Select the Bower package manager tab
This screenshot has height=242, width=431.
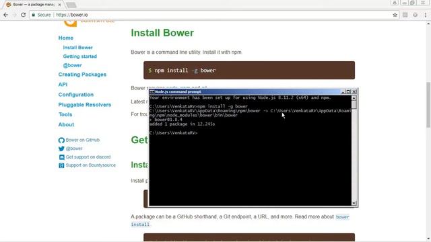33,5
